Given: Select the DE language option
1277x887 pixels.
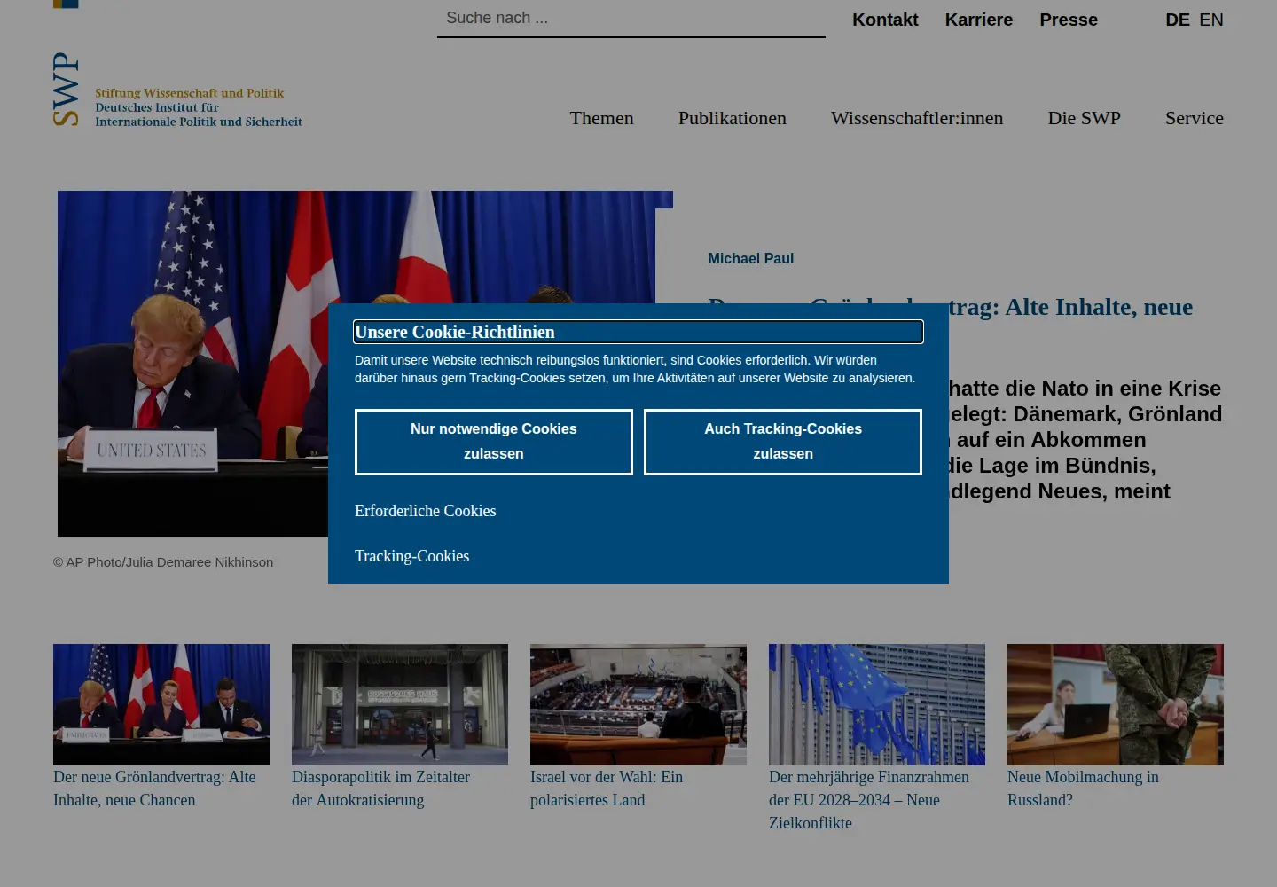Looking at the screenshot, I should (x=1178, y=20).
